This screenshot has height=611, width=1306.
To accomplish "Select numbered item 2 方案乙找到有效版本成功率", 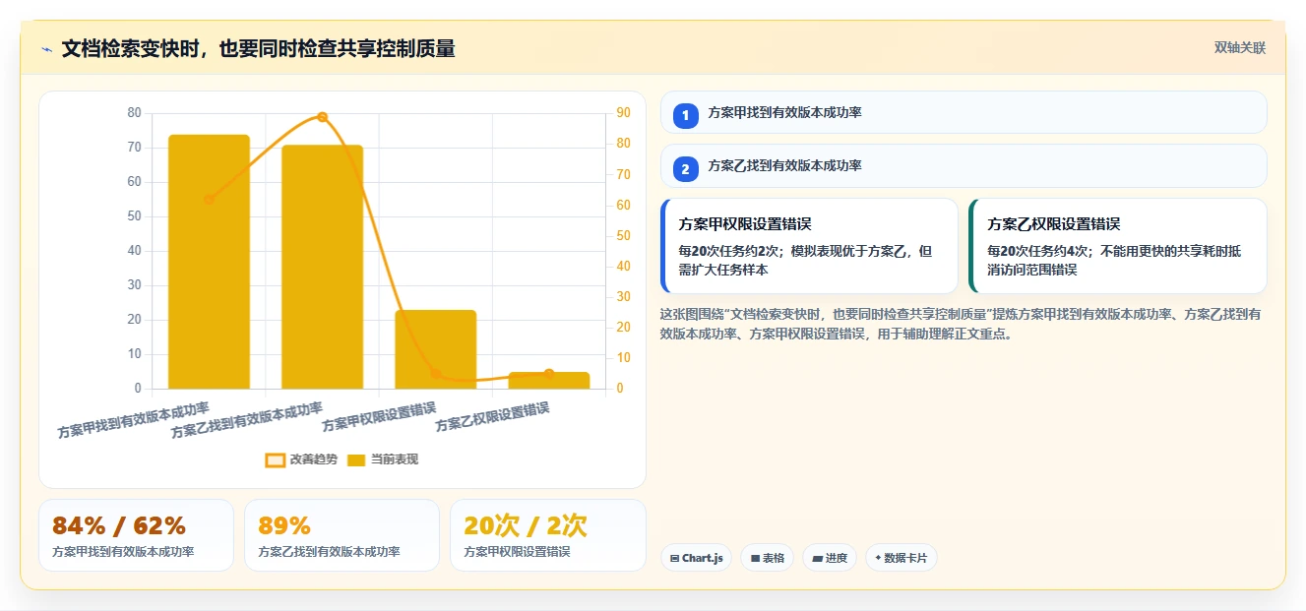I will coord(964,165).
